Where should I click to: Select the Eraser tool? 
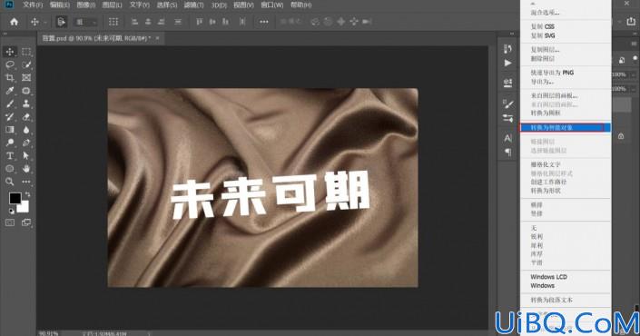click(x=26, y=117)
